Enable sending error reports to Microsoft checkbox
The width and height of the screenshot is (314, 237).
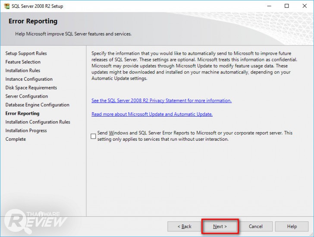(93, 136)
